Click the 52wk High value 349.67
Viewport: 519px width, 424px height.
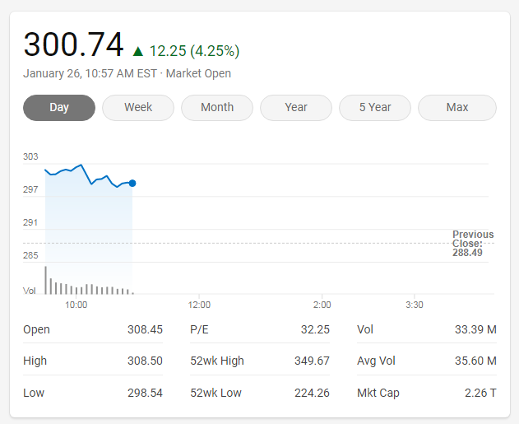pyautogui.click(x=312, y=361)
